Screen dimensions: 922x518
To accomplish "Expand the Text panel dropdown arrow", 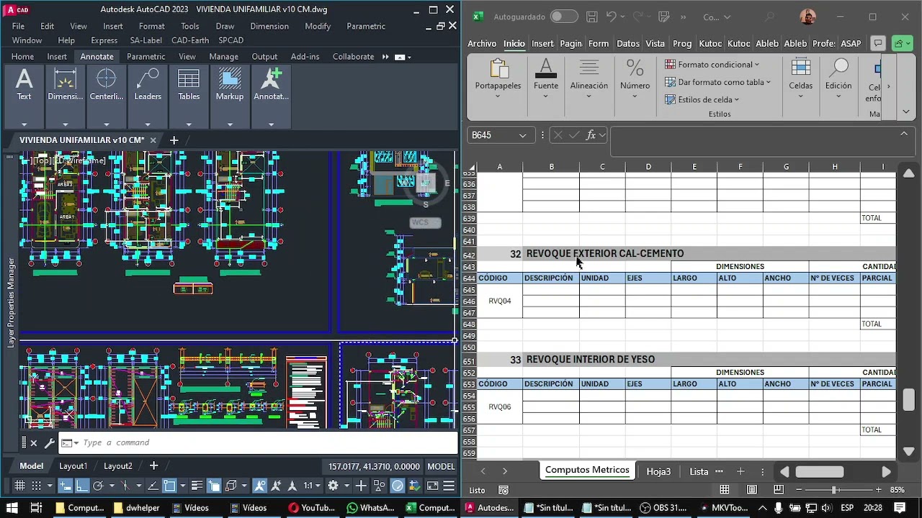I will (x=24, y=124).
